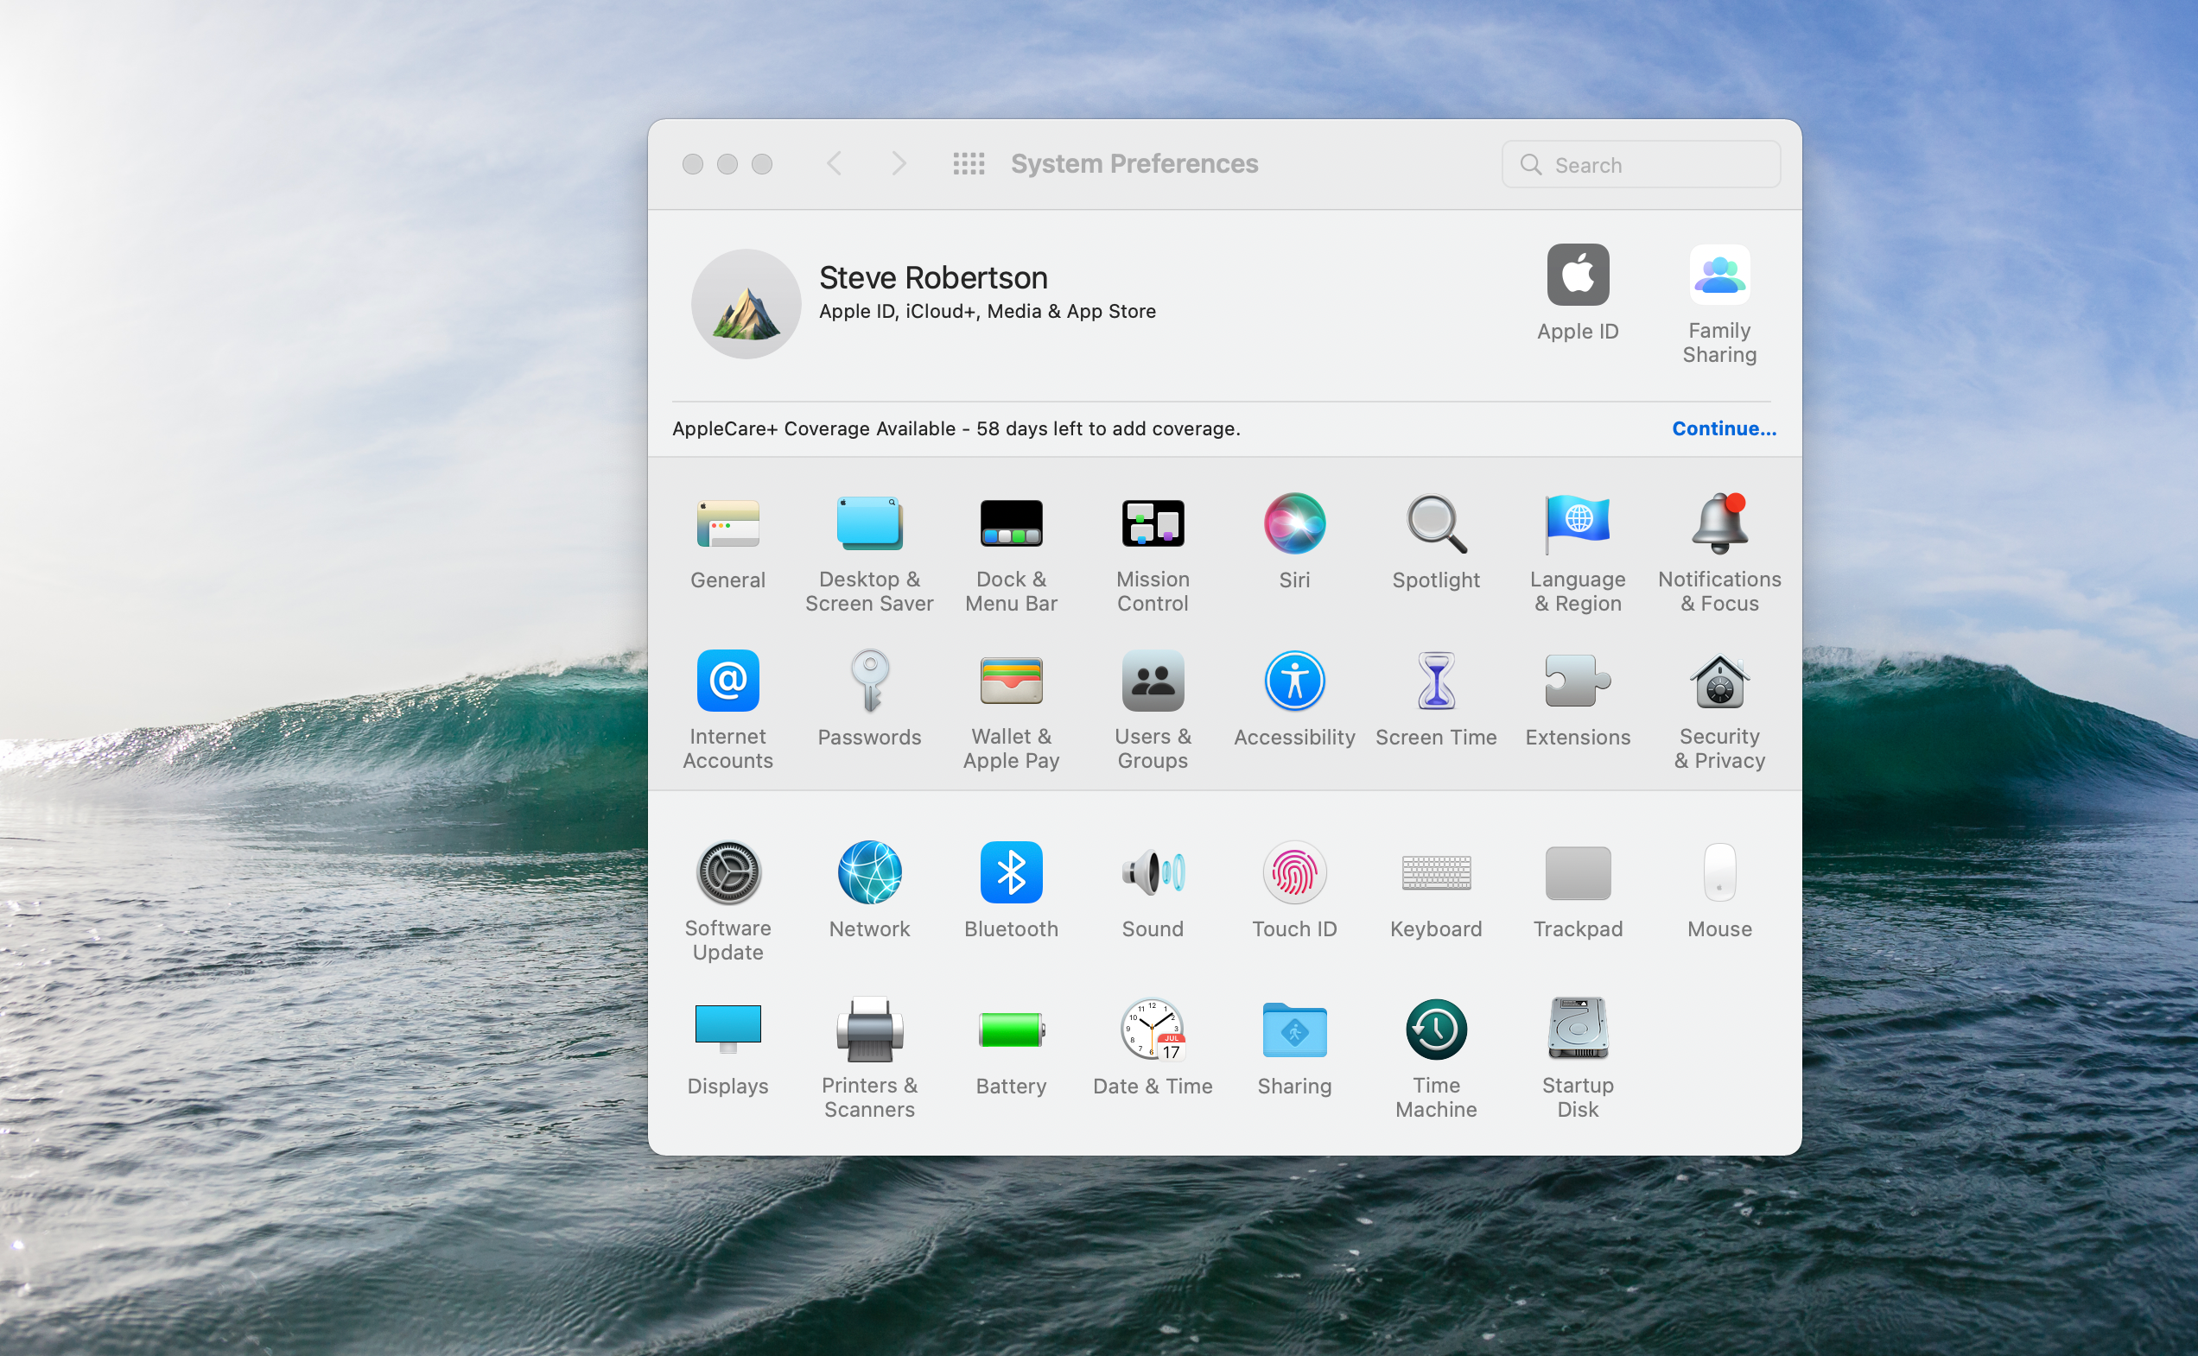Close the System Preferences window

coord(693,164)
